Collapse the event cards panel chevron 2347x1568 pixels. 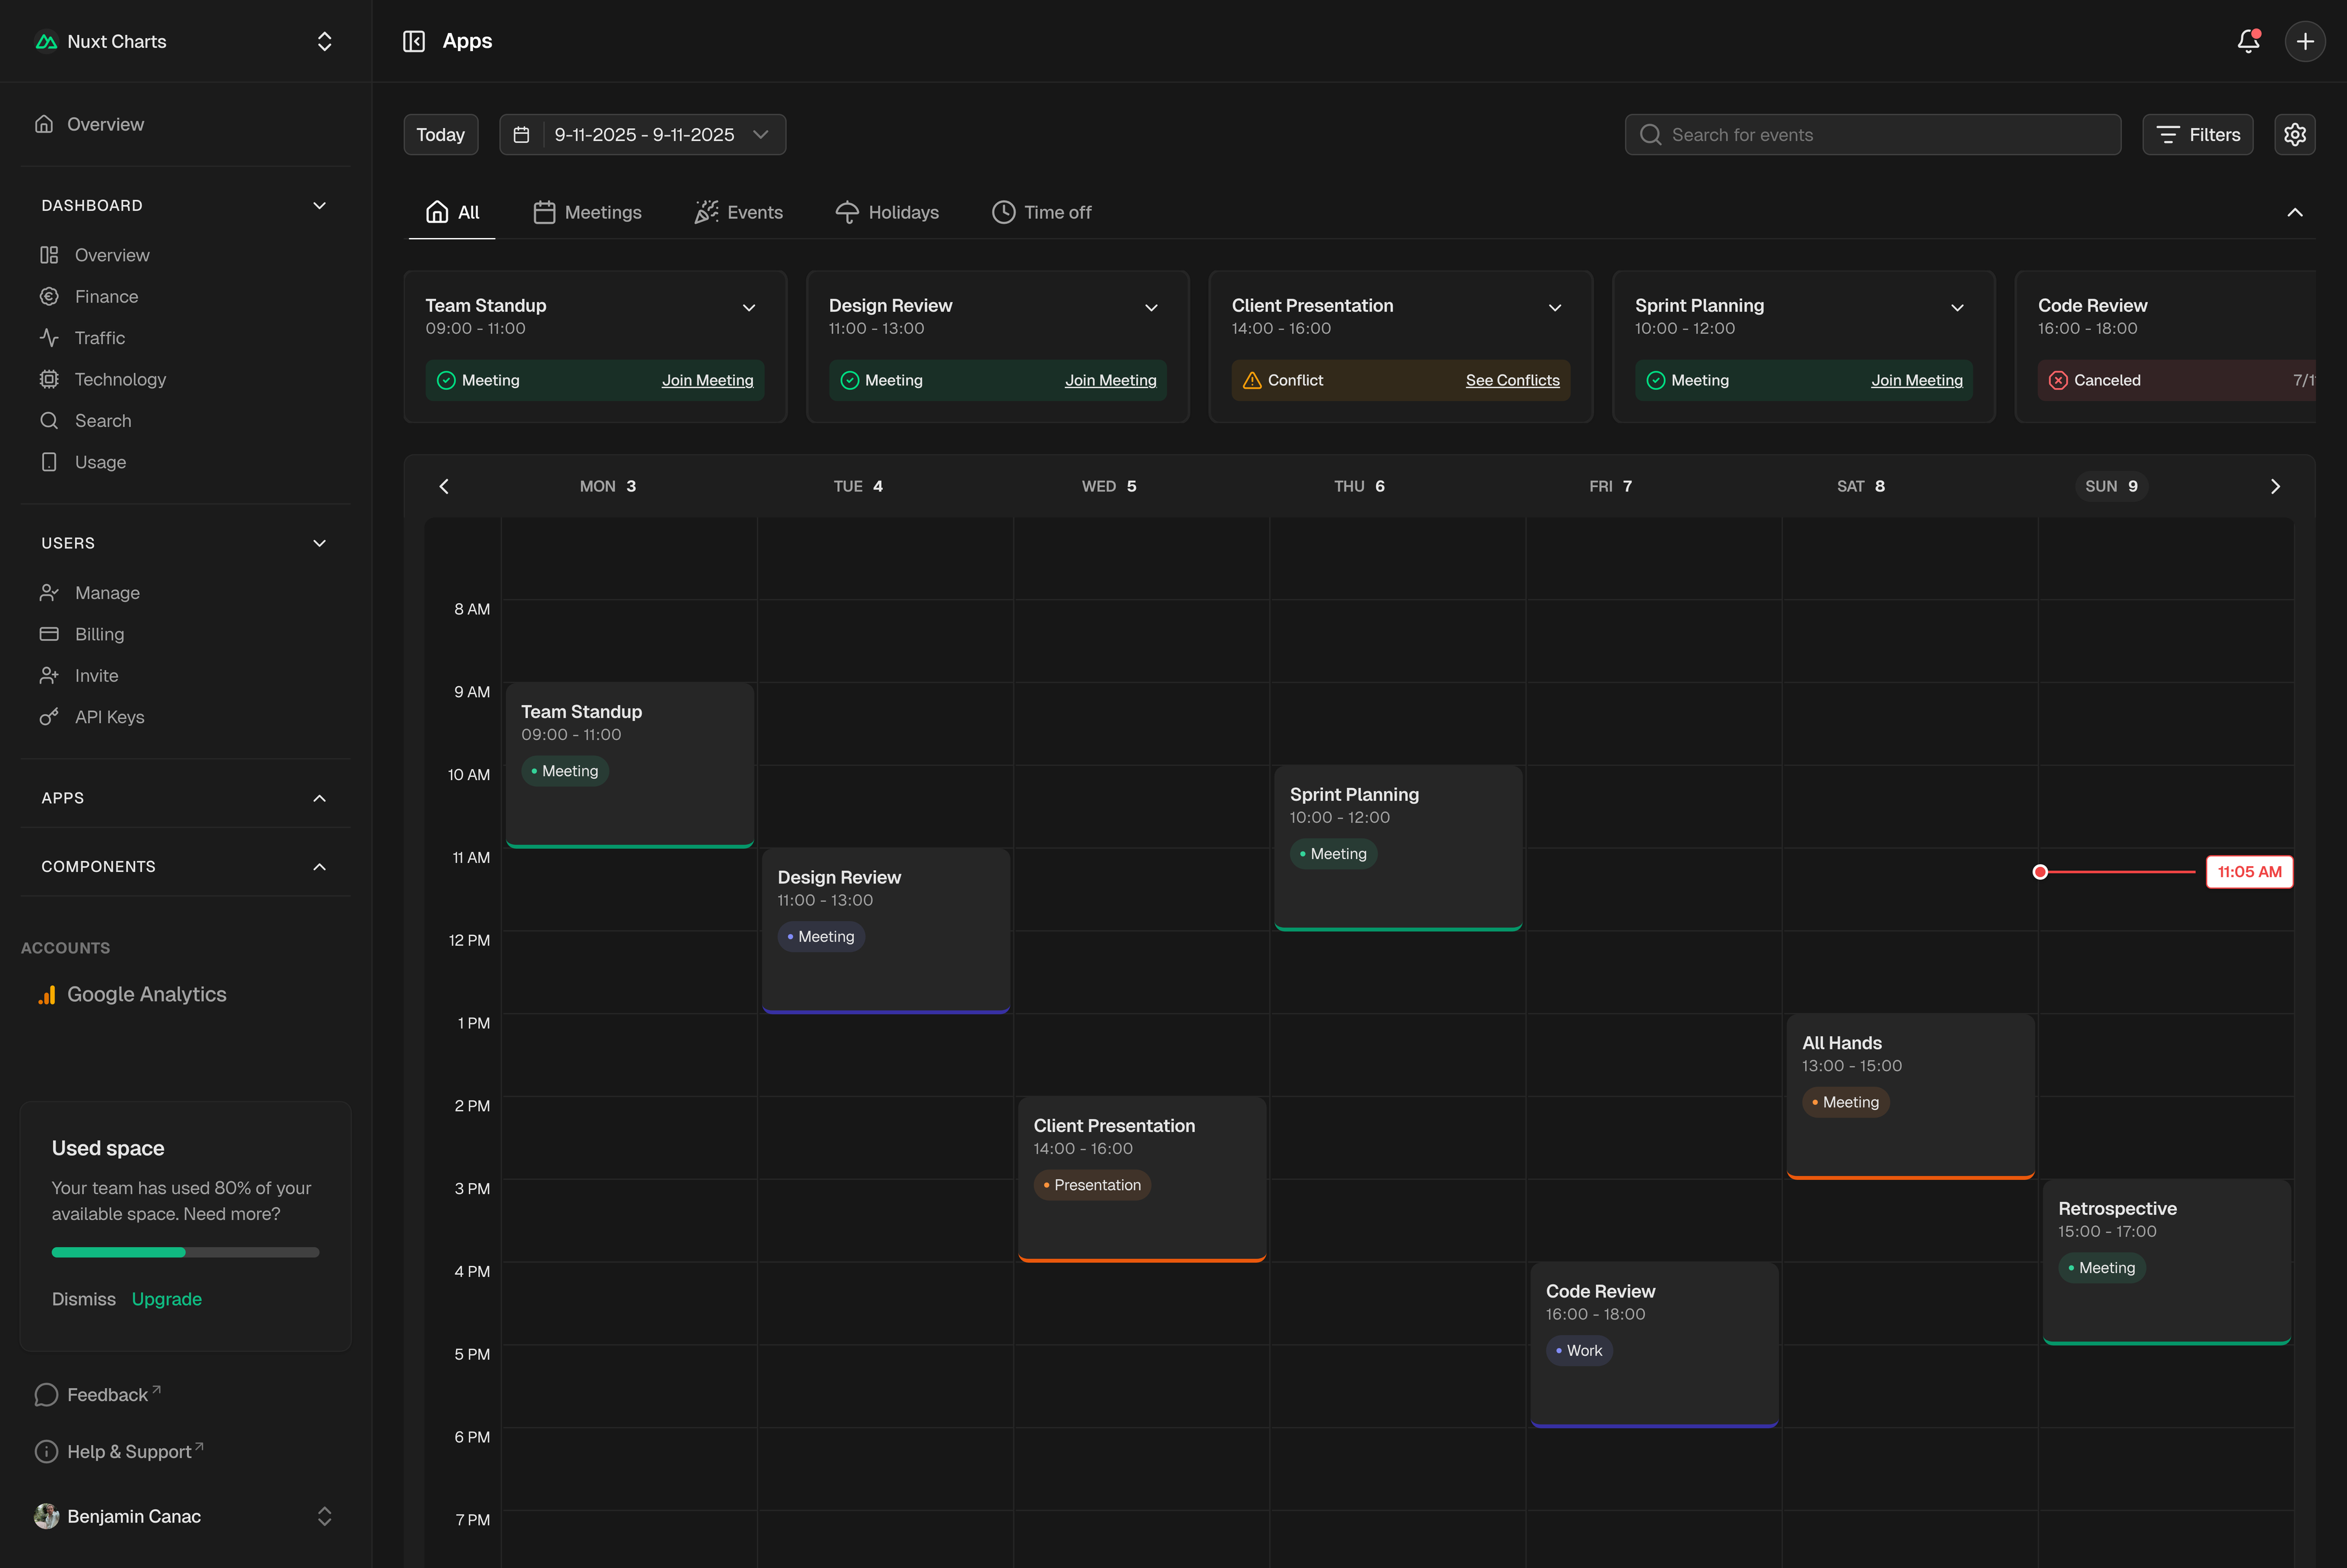2294,212
